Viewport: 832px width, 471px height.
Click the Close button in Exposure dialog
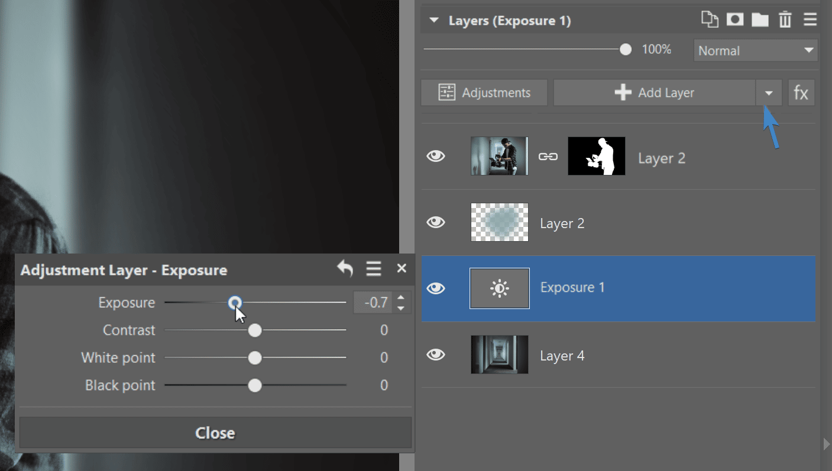point(215,433)
